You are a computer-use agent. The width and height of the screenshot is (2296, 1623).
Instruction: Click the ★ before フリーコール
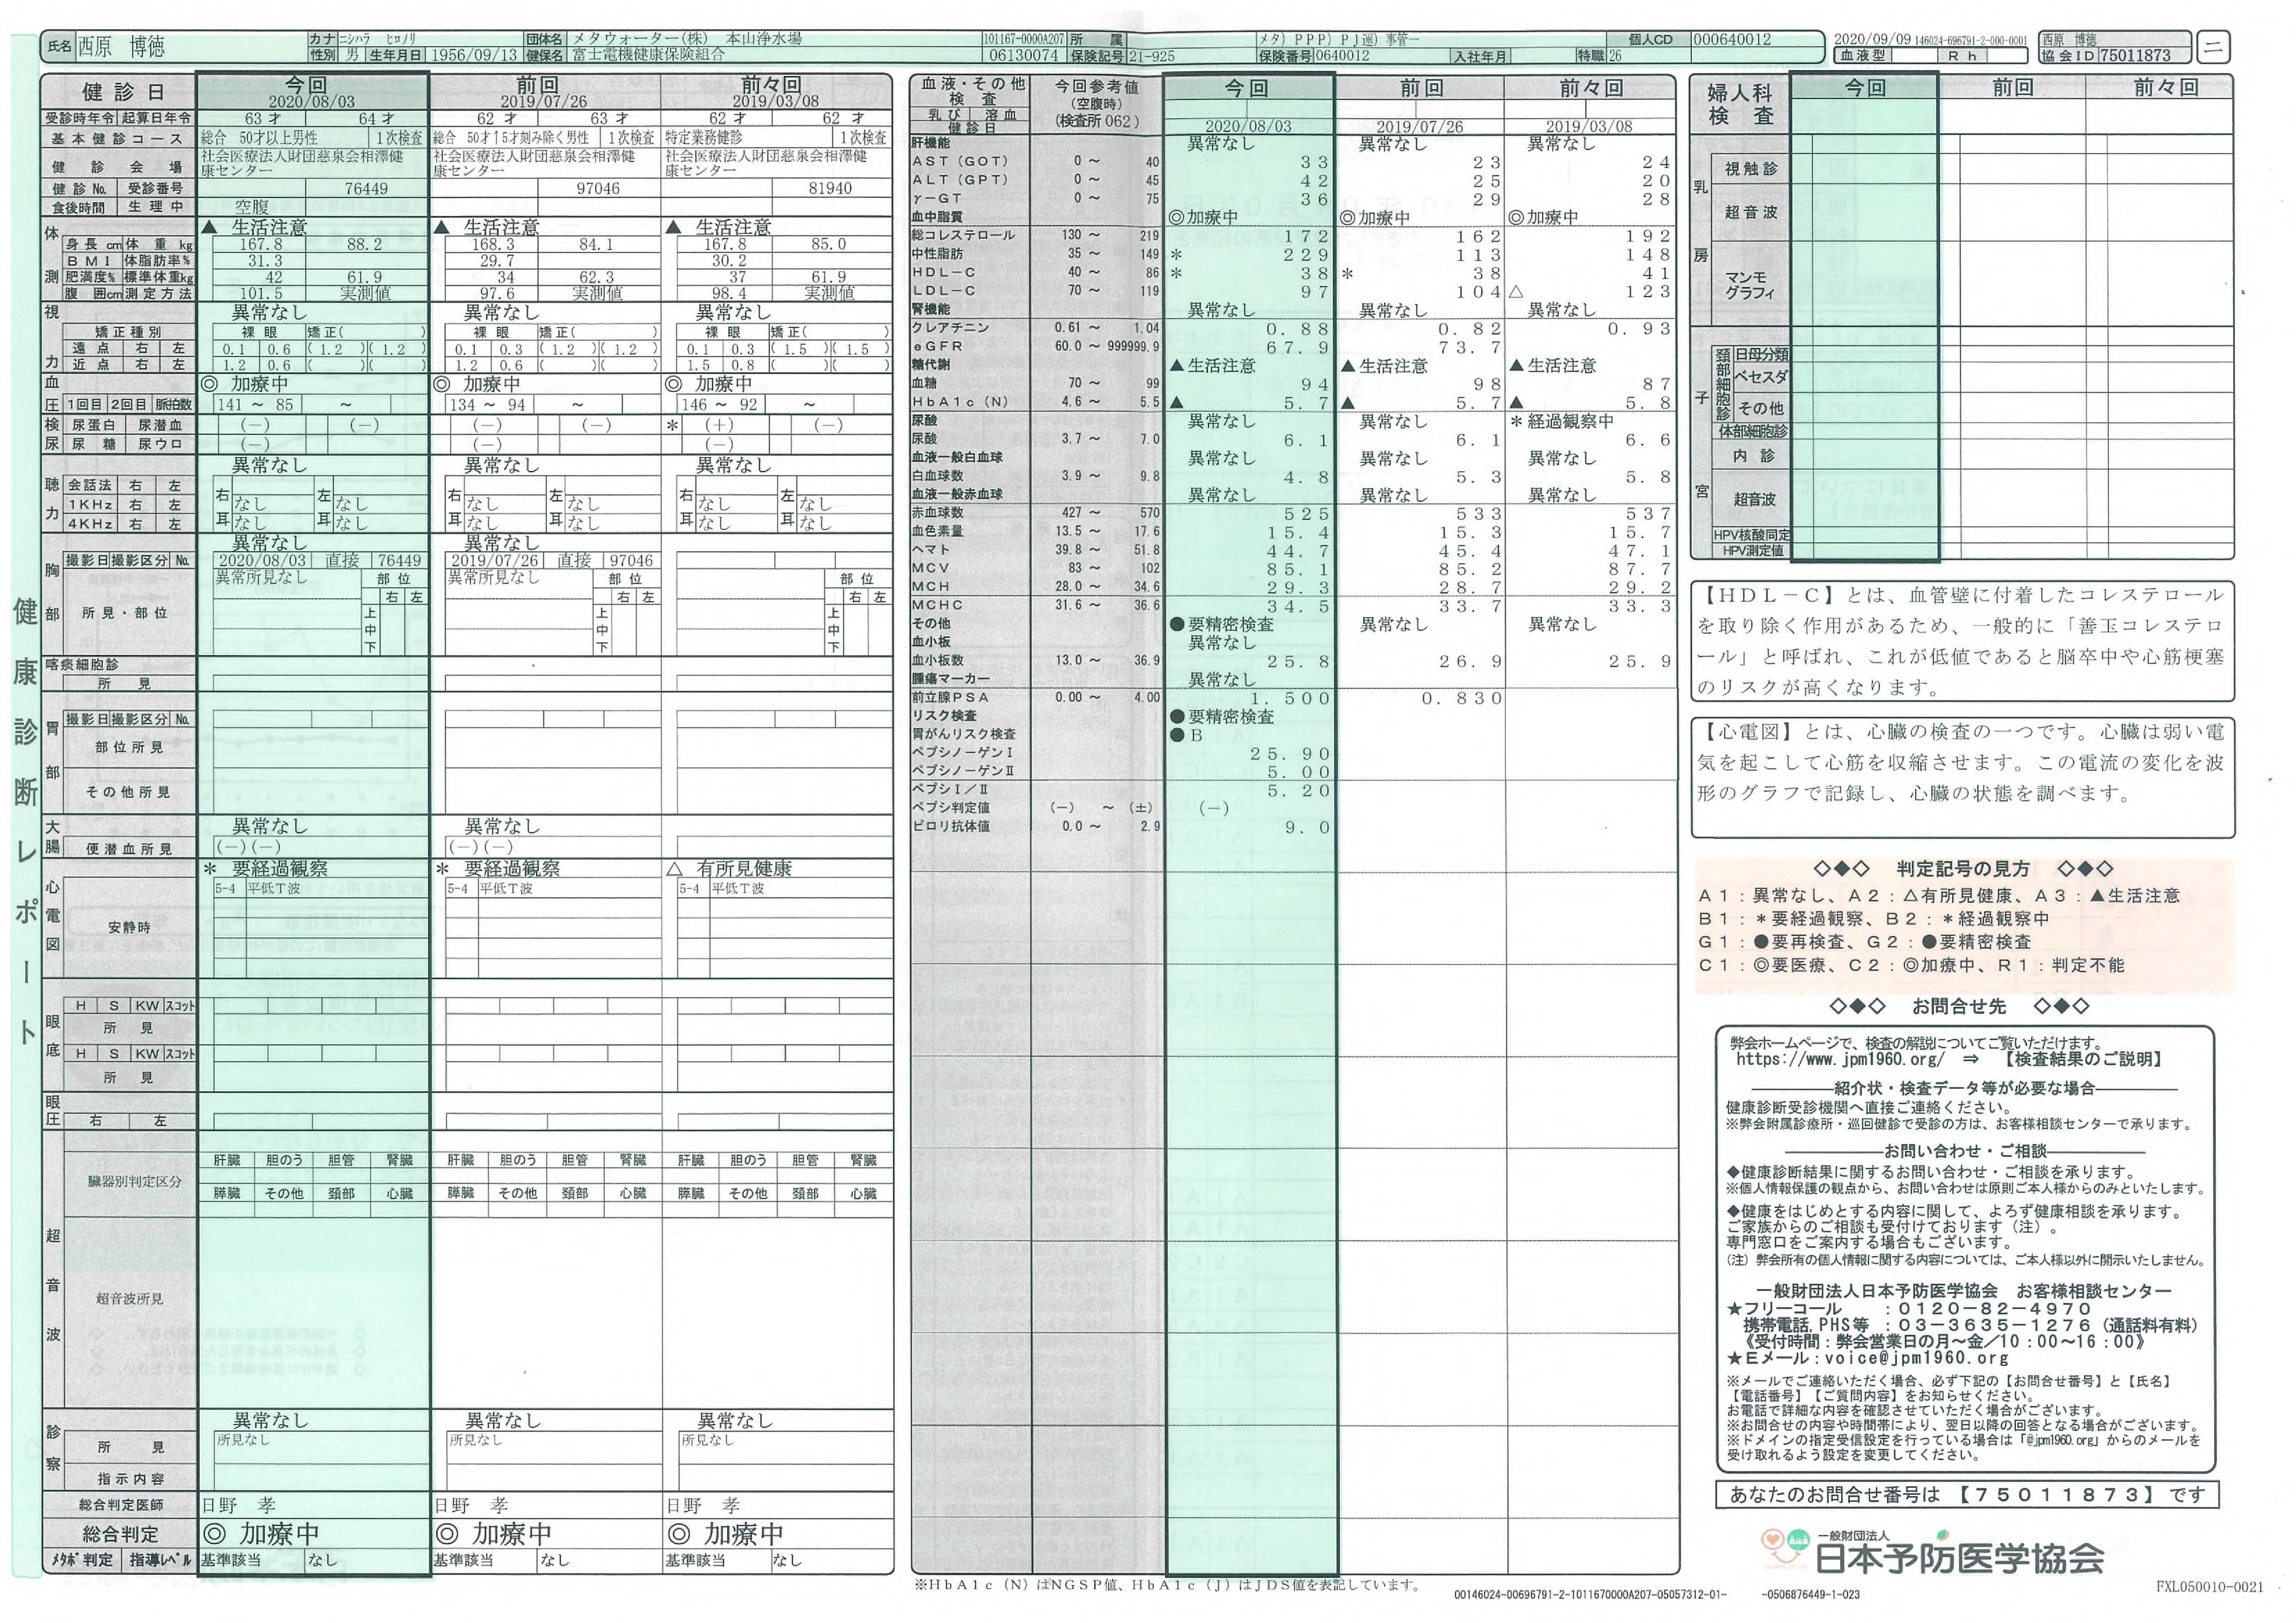click(x=1735, y=1309)
